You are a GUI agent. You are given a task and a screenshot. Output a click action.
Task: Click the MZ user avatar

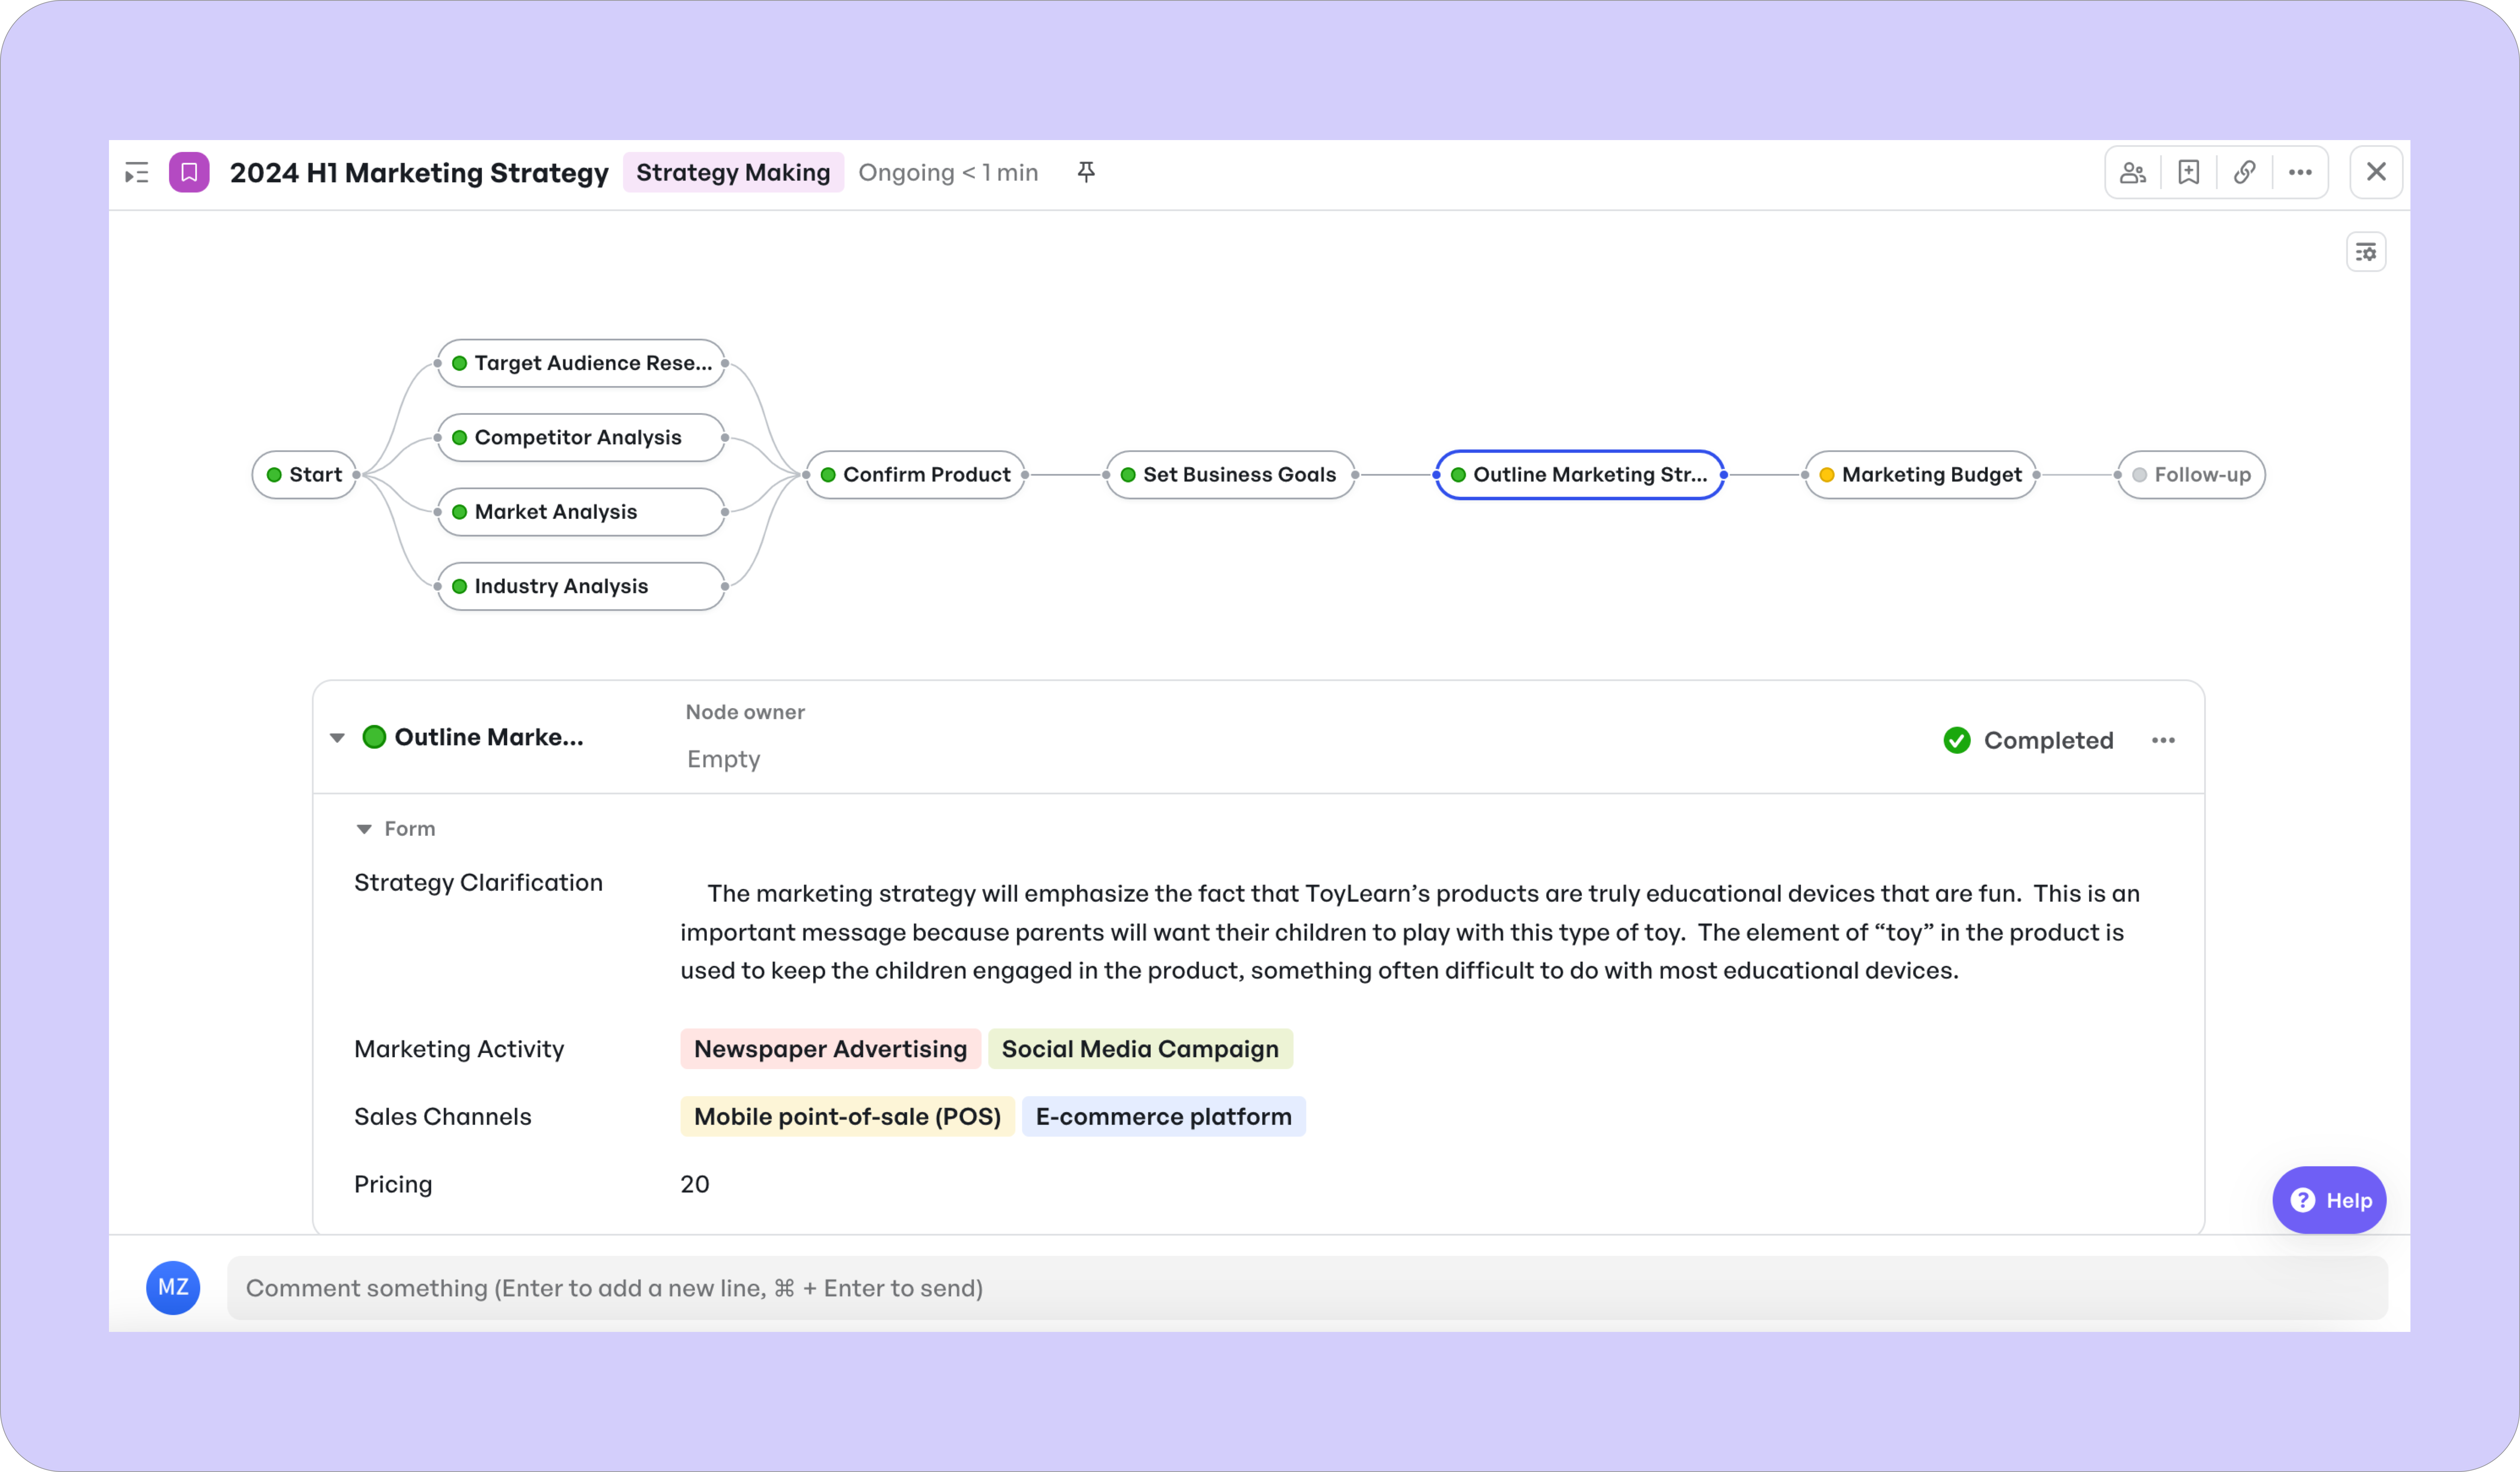173,1288
